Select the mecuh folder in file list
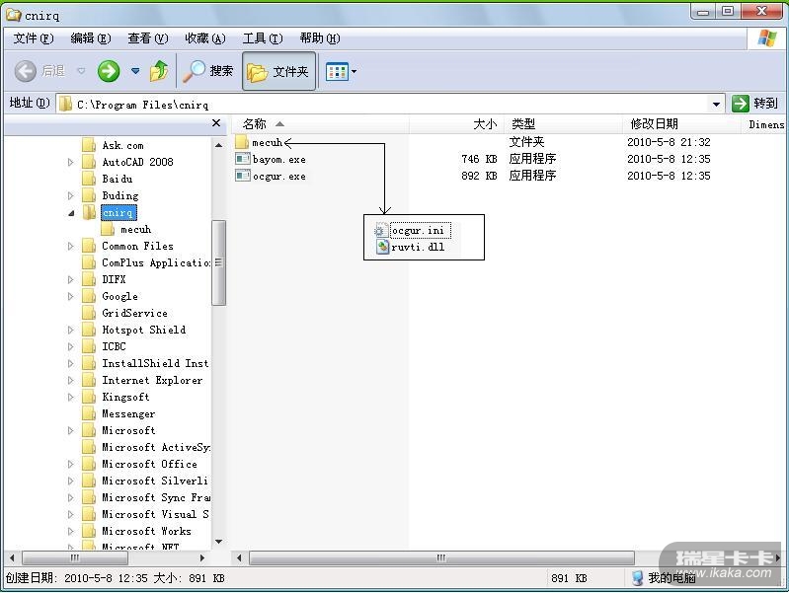 pyautogui.click(x=260, y=142)
